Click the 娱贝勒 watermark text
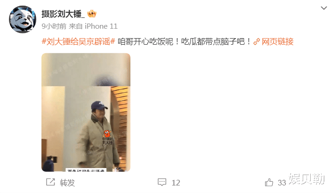The height and width of the screenshot is (193, 331). click(x=307, y=179)
